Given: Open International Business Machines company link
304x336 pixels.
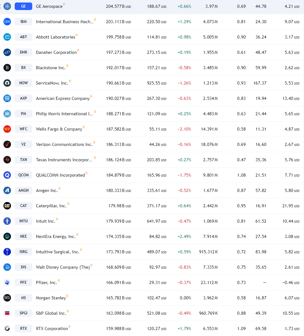Looking at the screenshot, I should tap(65, 22).
